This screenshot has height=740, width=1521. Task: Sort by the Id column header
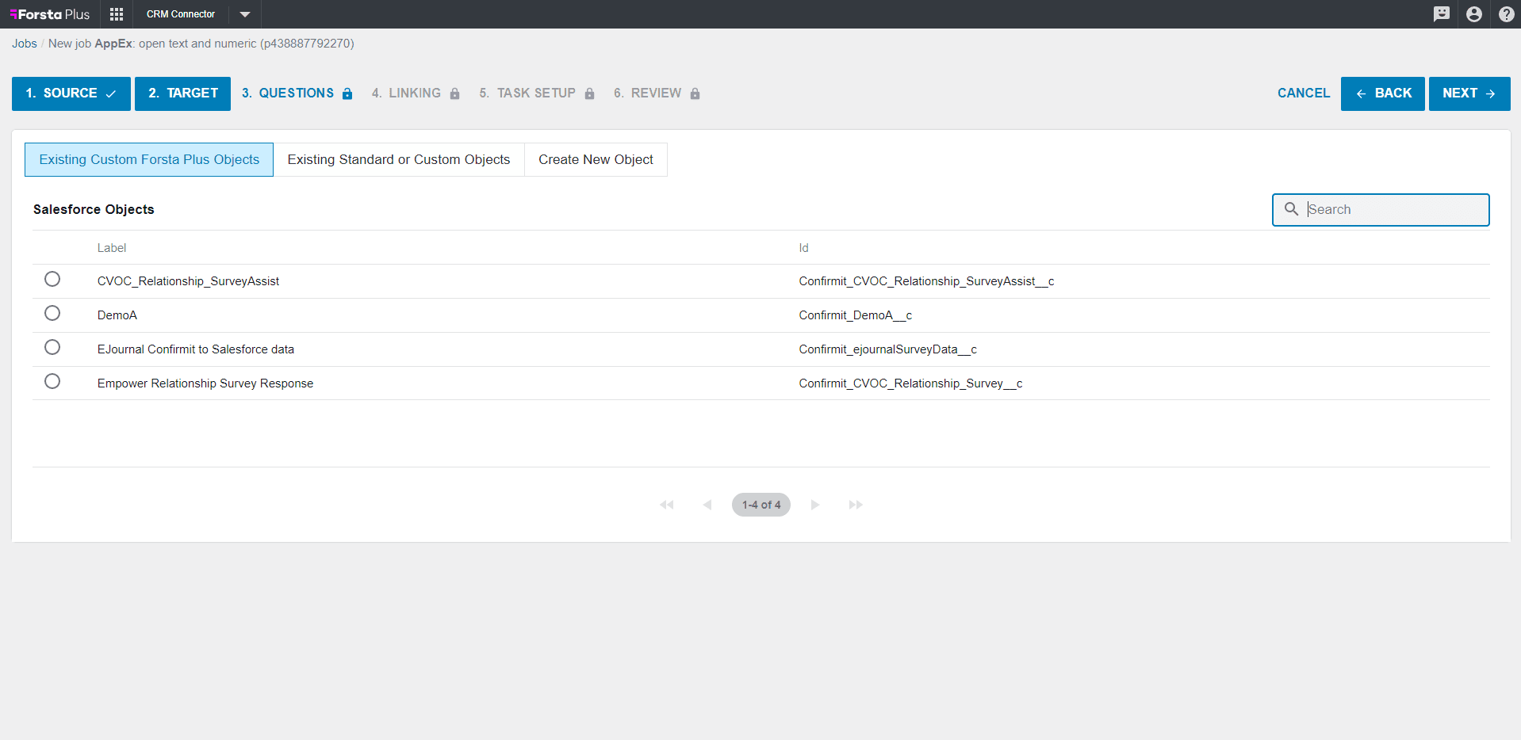pos(803,248)
